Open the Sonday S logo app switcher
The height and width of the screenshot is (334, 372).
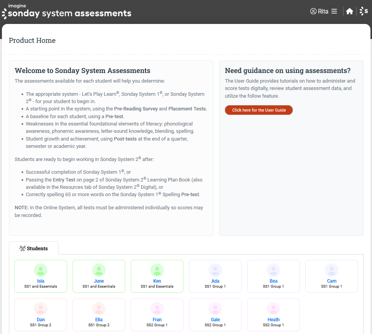coord(364,12)
